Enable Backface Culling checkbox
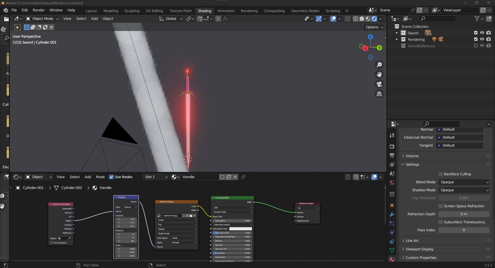This screenshot has height=268, width=495. 441,174
